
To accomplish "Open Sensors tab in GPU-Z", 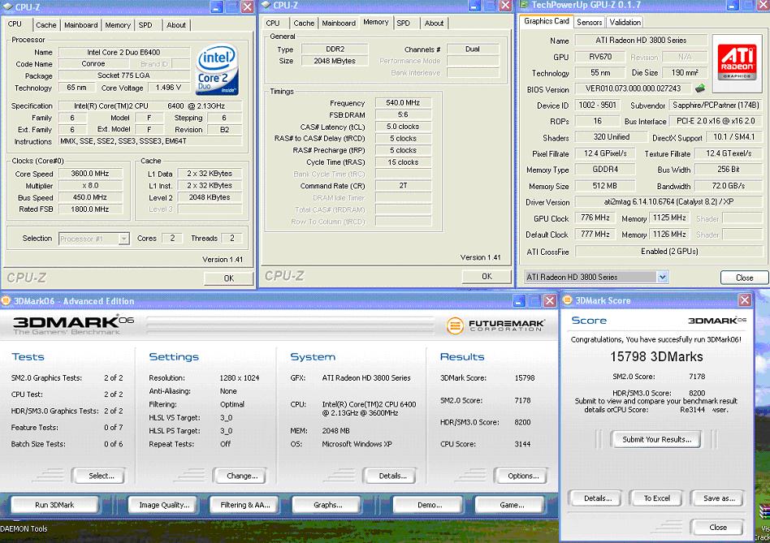I will point(590,22).
